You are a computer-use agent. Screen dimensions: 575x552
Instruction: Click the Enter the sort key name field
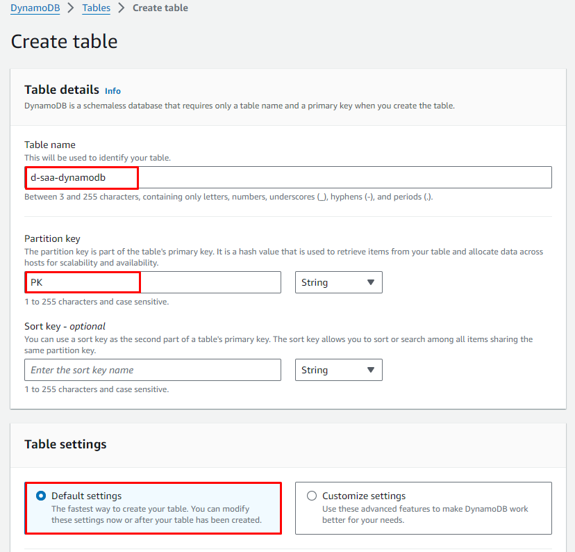[153, 370]
